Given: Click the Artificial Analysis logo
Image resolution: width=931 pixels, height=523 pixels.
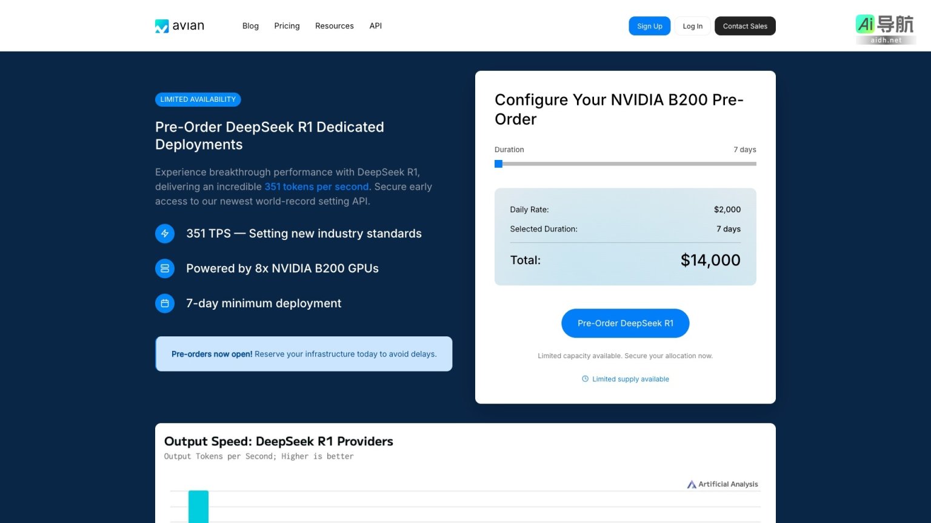Looking at the screenshot, I should 722,484.
